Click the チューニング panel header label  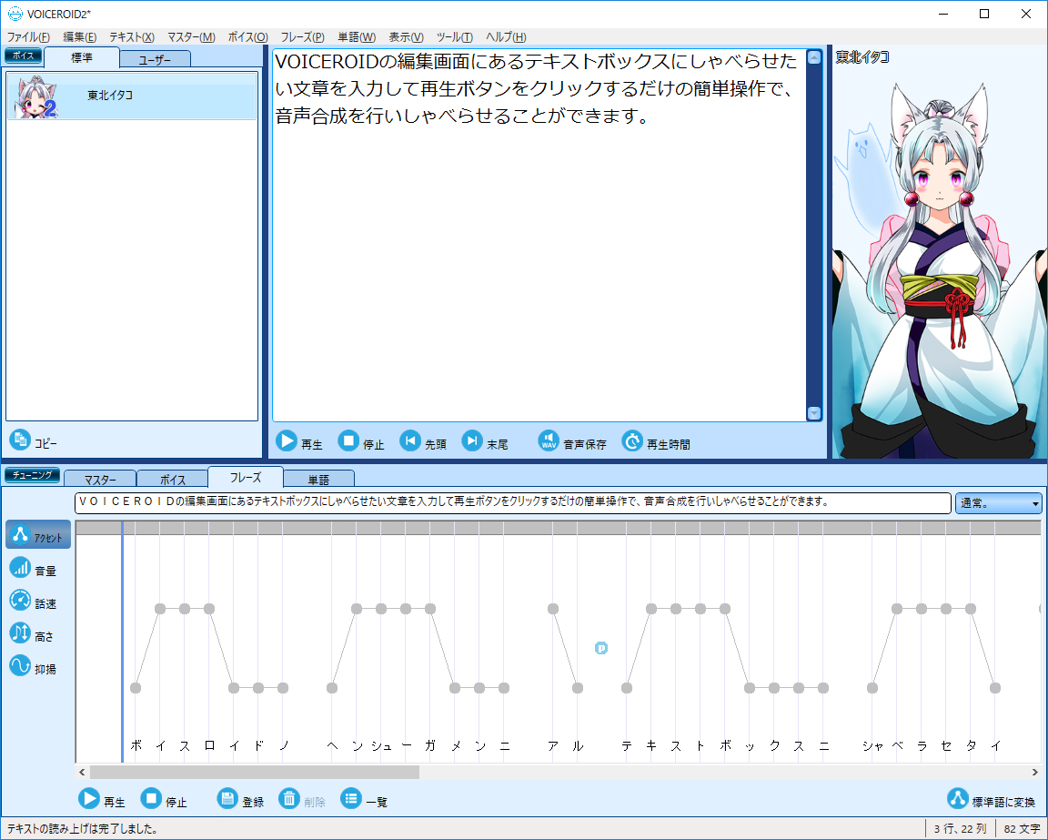(x=32, y=475)
